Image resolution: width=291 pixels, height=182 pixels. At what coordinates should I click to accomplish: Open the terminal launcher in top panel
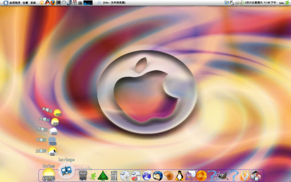coord(59,2)
